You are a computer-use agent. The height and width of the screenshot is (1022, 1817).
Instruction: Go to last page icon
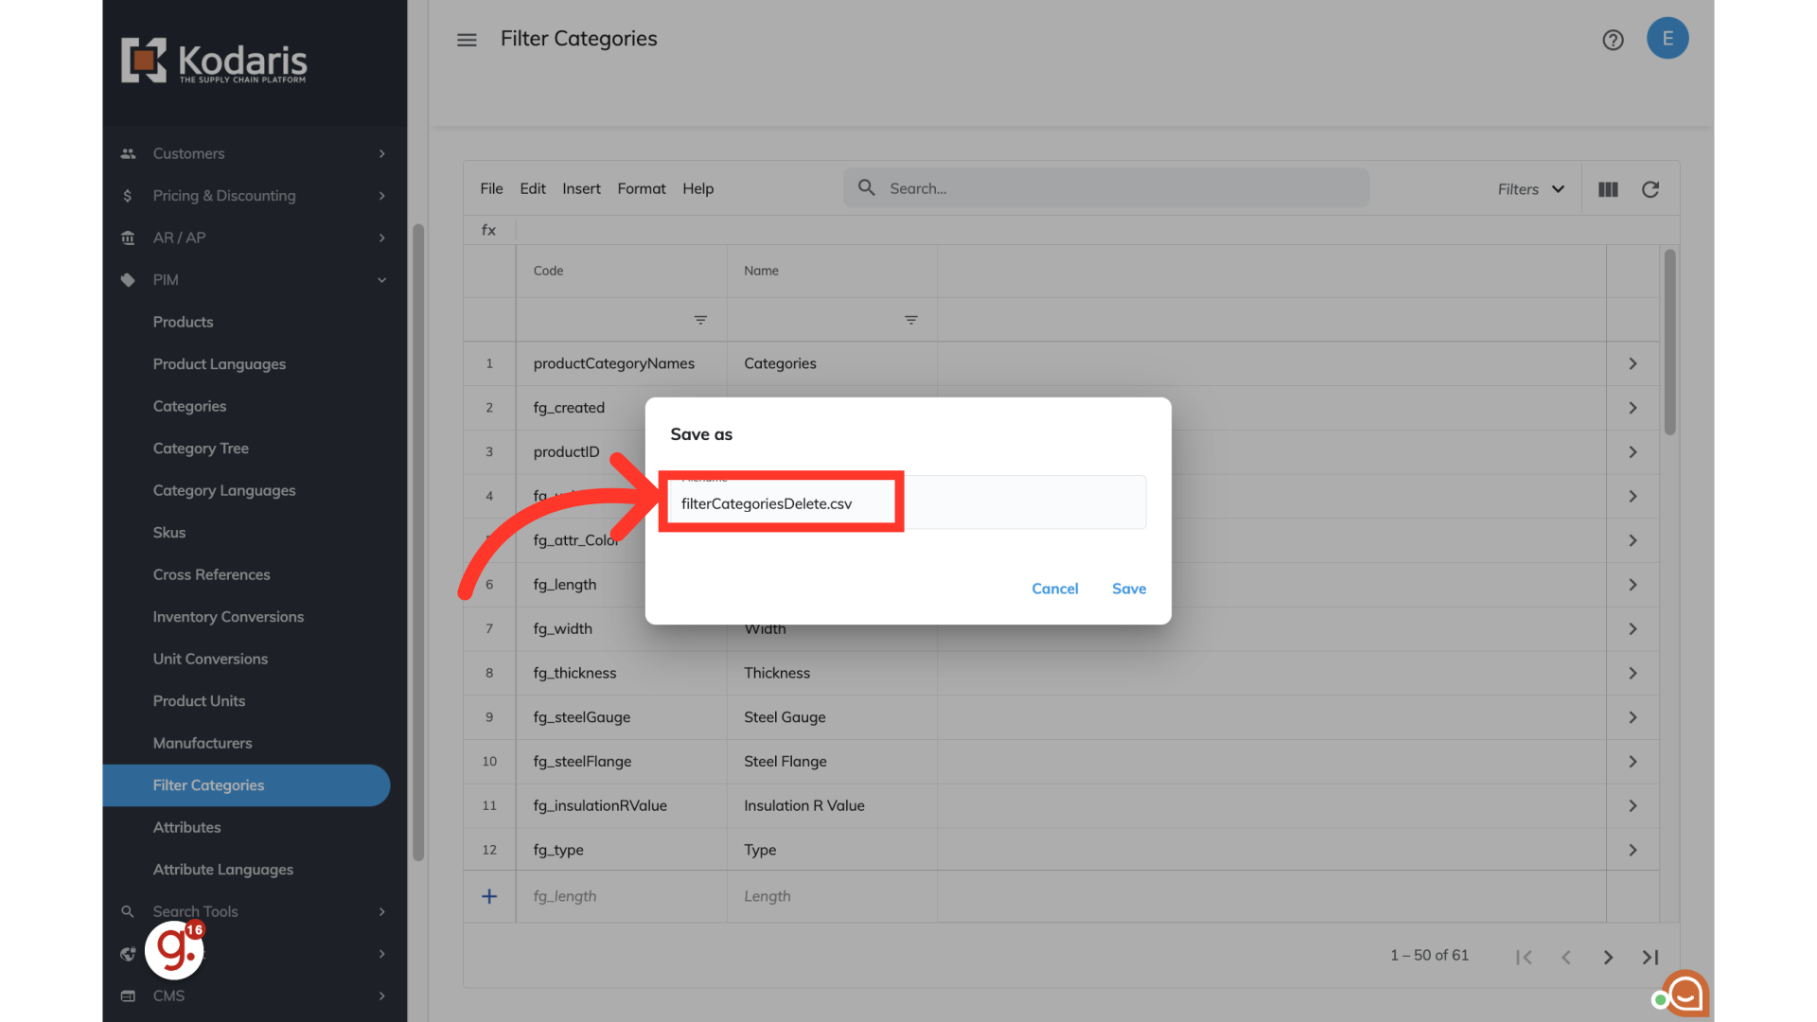click(1650, 957)
